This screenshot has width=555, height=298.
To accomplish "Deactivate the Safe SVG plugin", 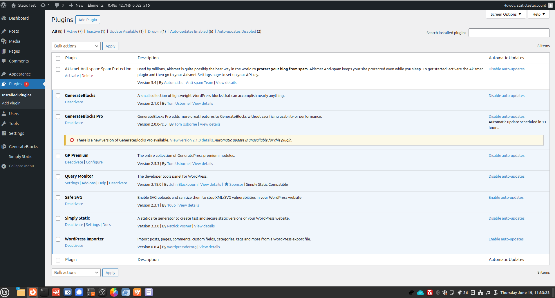I will coord(74,204).
